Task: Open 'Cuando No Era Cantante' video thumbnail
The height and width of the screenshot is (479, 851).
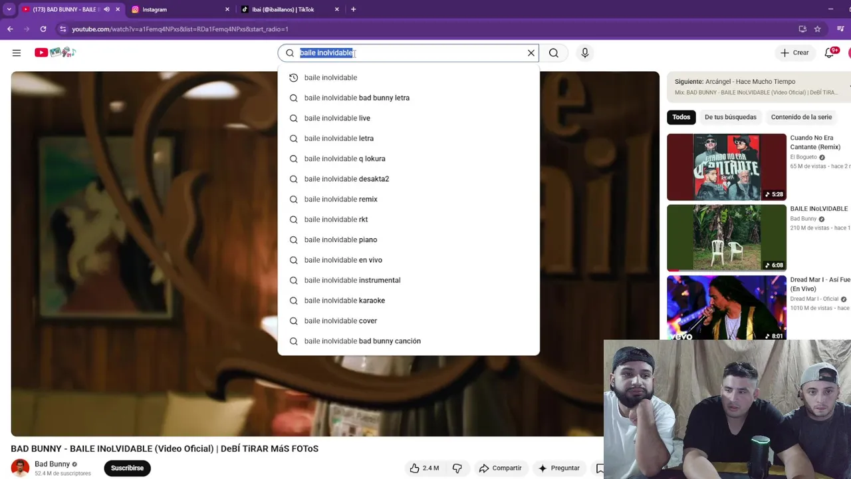Action: tap(727, 167)
